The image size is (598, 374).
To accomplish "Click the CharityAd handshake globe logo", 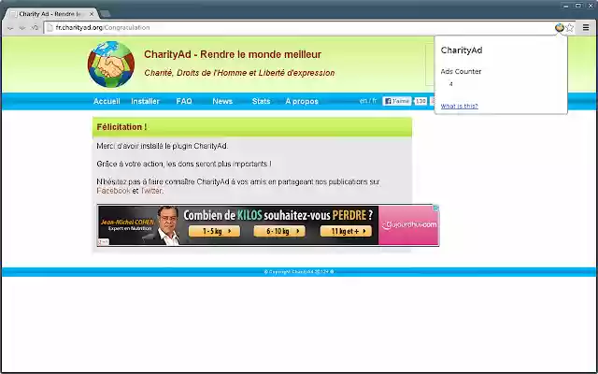I will [111, 65].
